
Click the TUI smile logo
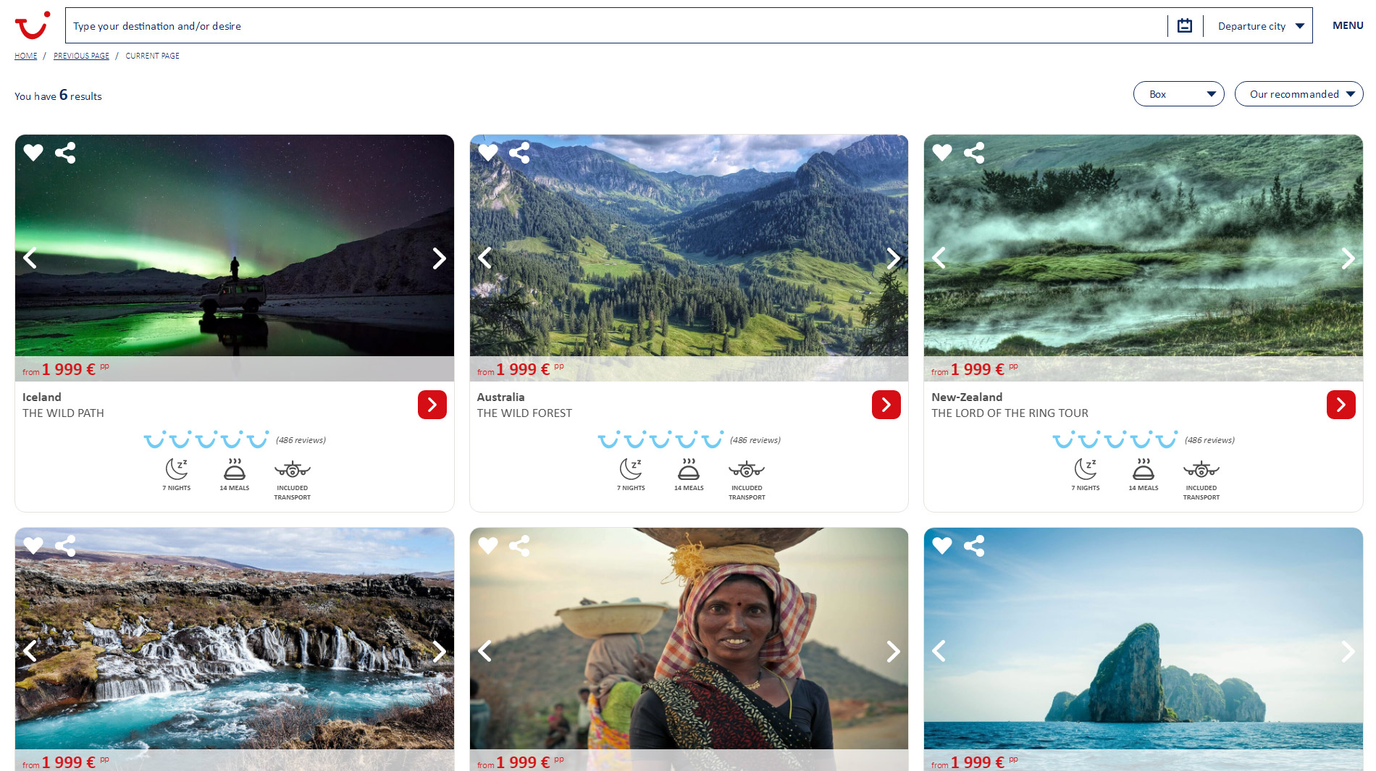(x=33, y=25)
